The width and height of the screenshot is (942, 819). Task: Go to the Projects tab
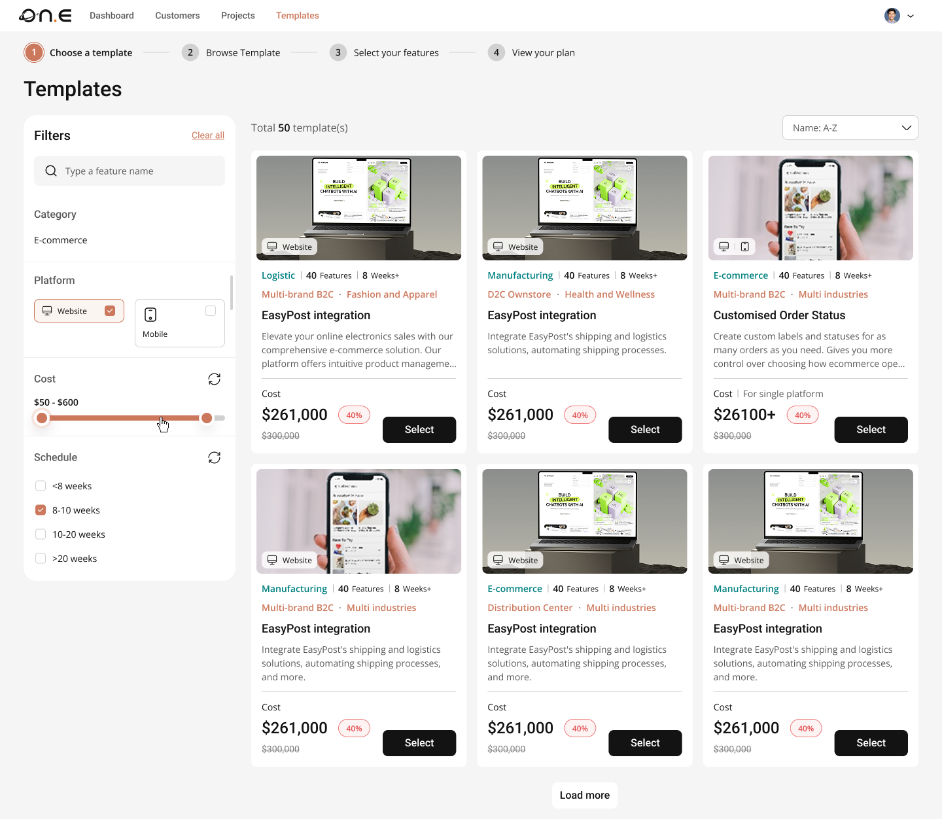click(x=238, y=16)
